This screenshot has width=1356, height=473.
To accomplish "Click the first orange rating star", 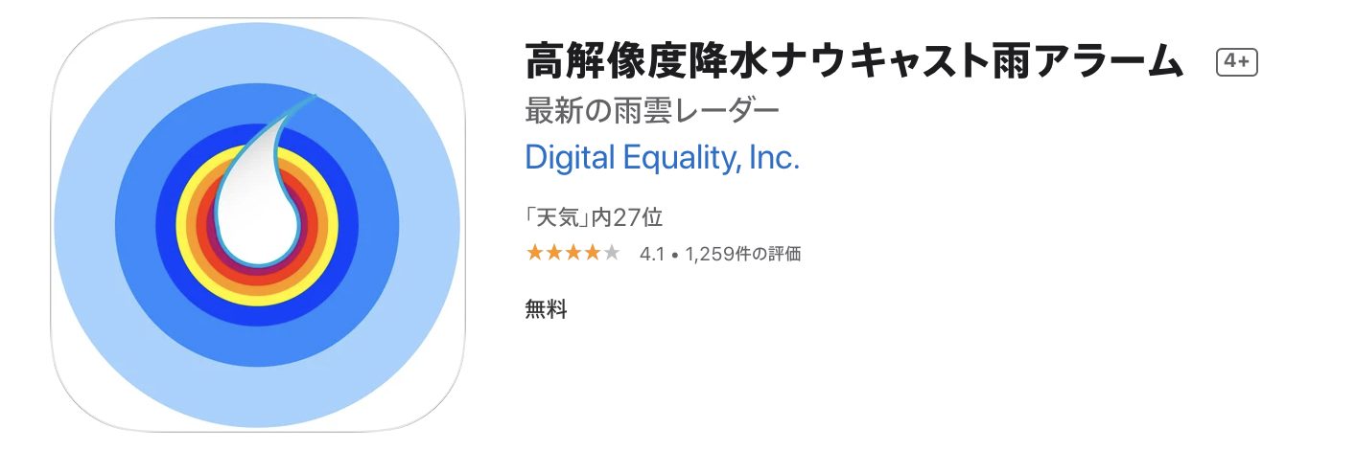I will coord(534,254).
